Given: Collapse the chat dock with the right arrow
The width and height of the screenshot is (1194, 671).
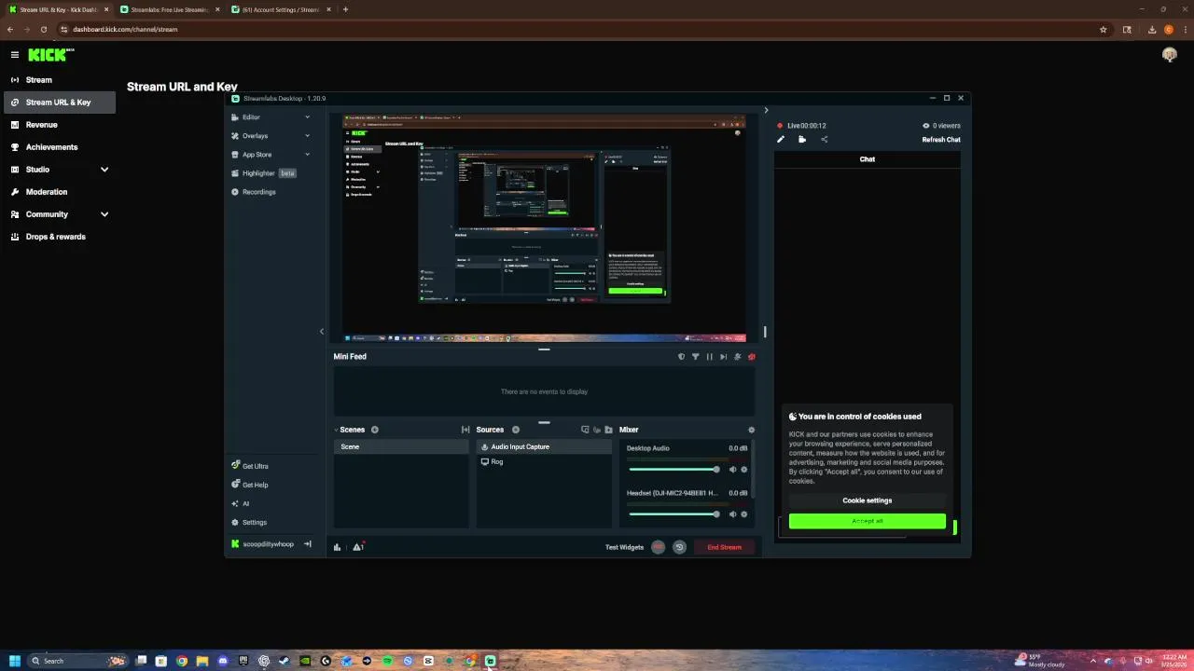Looking at the screenshot, I should tap(766, 110).
